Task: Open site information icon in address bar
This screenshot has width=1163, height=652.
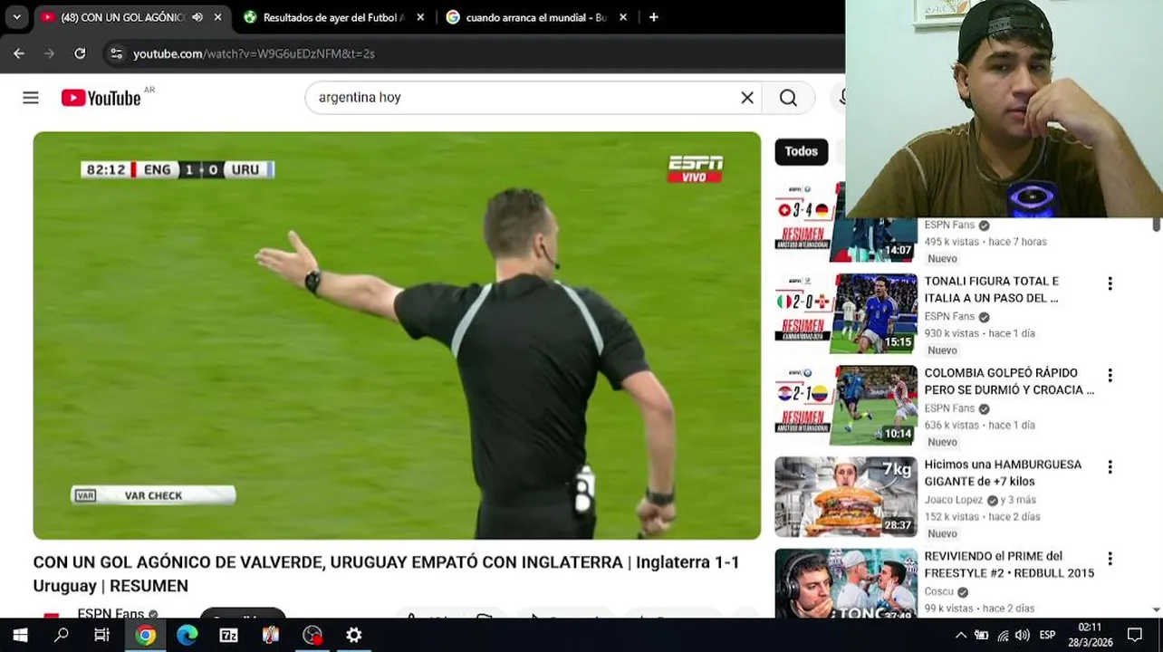Action: tap(116, 53)
